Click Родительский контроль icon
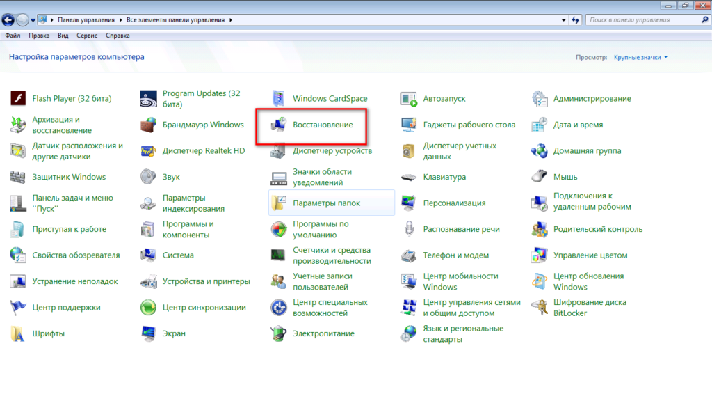This screenshot has height=401, width=712. click(x=539, y=229)
